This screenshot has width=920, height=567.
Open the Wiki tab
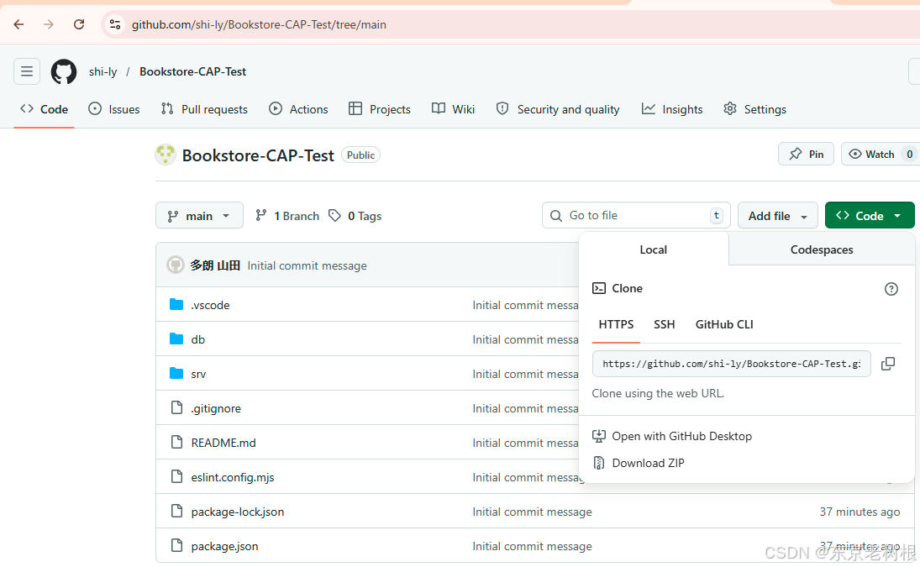(453, 109)
